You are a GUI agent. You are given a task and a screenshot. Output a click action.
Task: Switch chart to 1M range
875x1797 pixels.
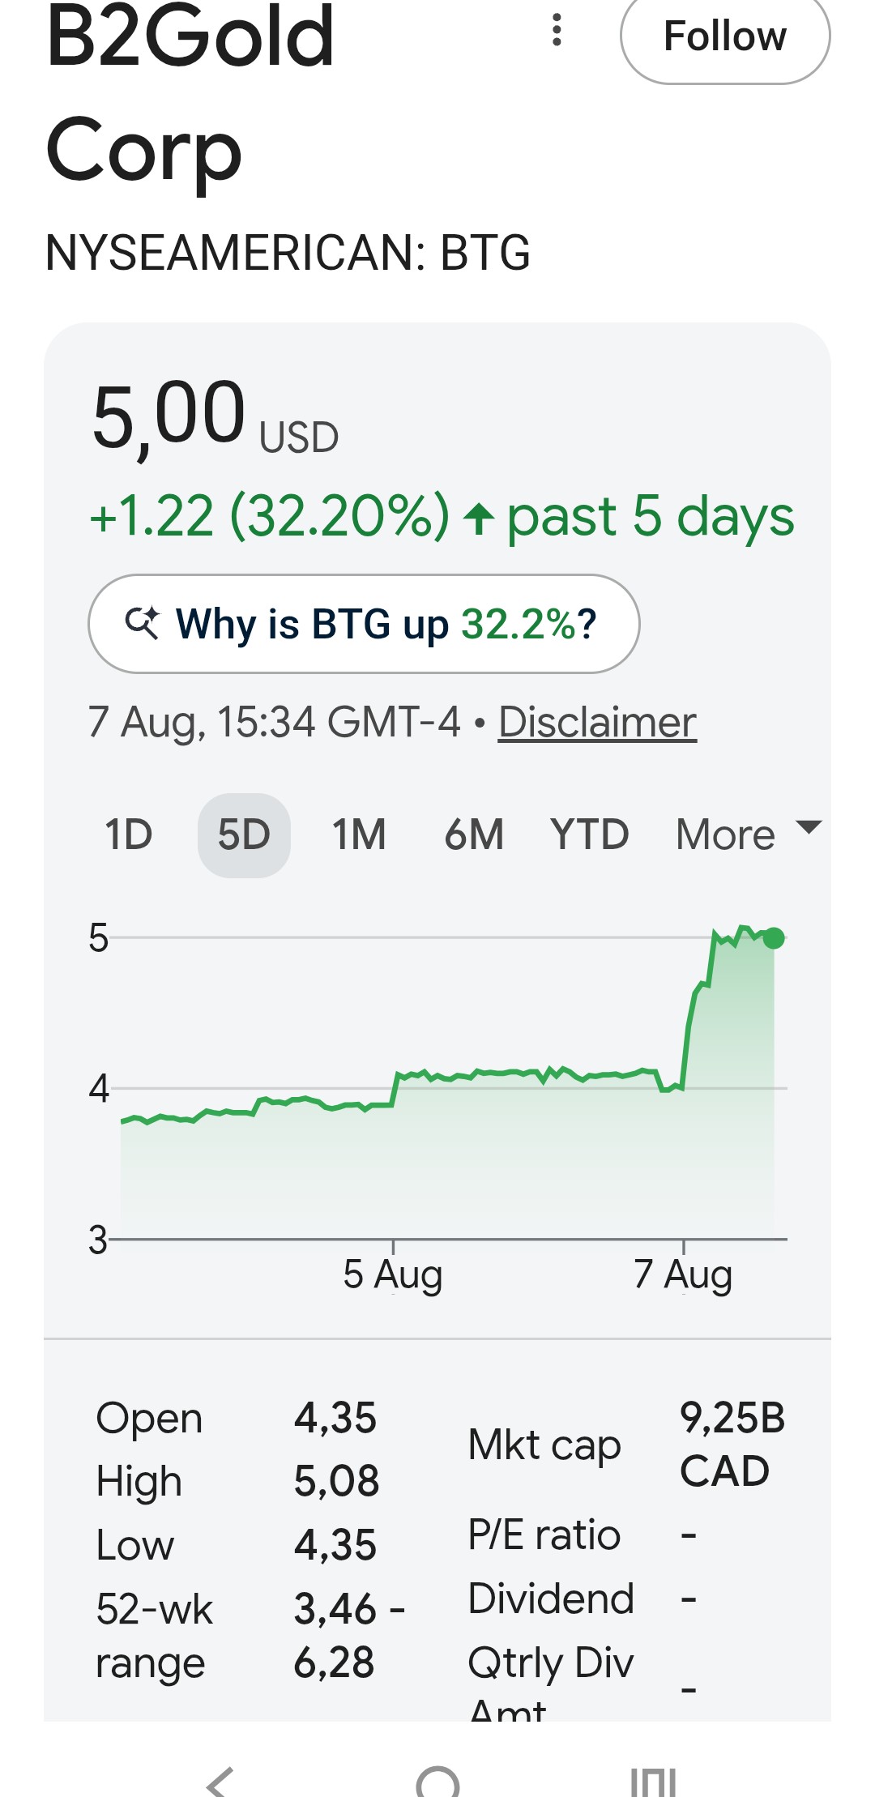(359, 834)
